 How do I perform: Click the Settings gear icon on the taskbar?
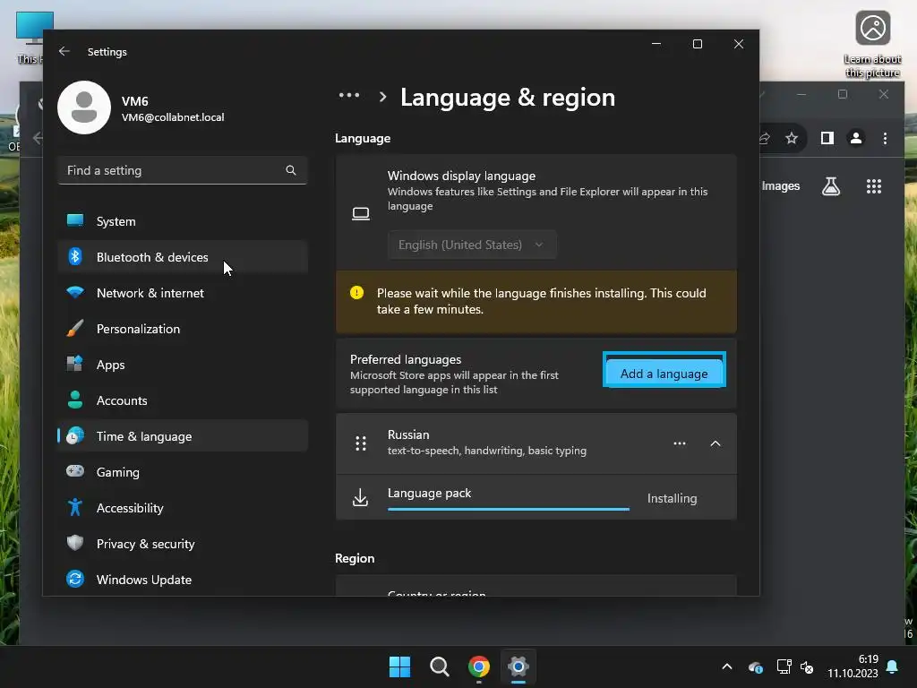[x=518, y=666]
